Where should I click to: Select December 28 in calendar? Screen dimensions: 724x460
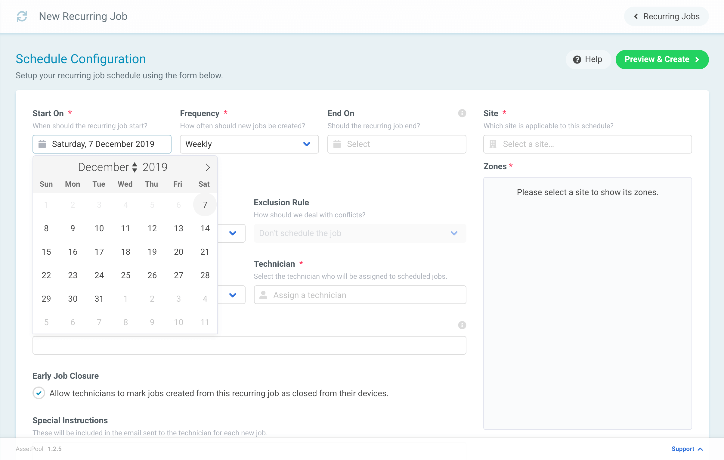pyautogui.click(x=205, y=275)
